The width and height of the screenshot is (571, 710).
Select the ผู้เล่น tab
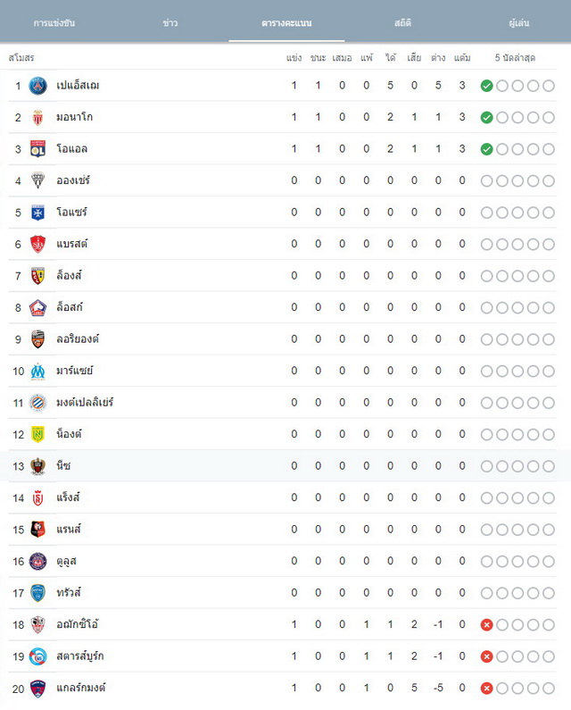[x=519, y=22]
